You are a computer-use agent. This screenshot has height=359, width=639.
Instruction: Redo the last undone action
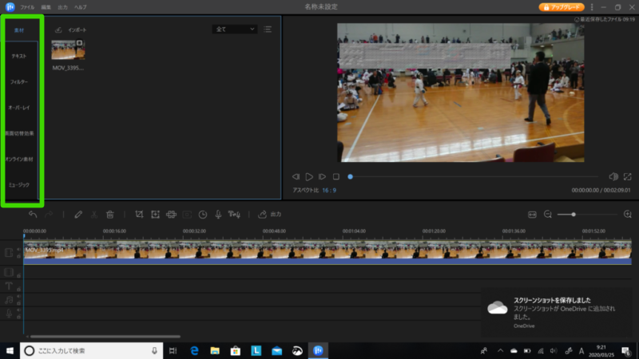49,215
